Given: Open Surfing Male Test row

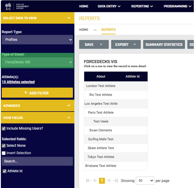Looking at the screenshot, I should point(116,139).
